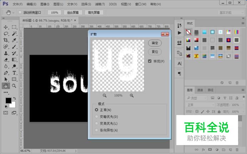Screen dimensions: 247x154
Task: Switch to the Paths tab
Action: click(211, 90)
